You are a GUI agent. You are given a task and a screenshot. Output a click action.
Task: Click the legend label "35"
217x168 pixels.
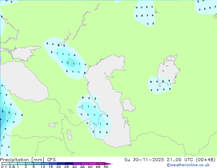tap(82, 167)
